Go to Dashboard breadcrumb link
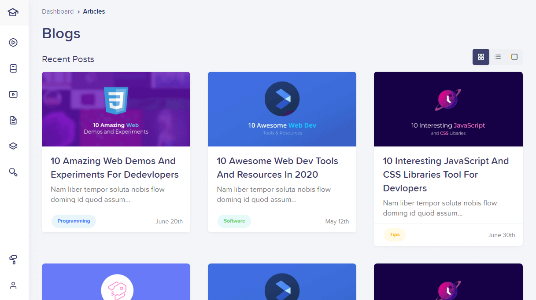The height and width of the screenshot is (300, 536). (58, 11)
